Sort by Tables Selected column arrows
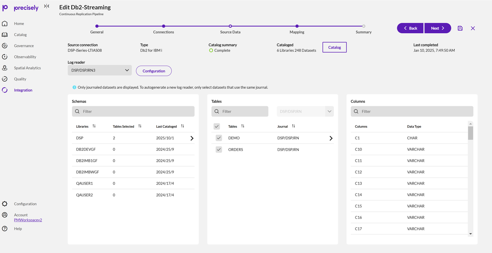Screen dimensions: 492x253 click(x=140, y=126)
